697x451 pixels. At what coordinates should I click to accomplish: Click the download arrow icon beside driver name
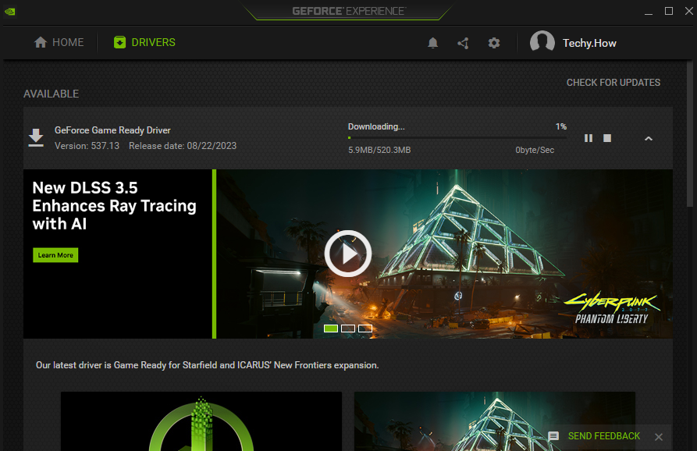click(36, 138)
